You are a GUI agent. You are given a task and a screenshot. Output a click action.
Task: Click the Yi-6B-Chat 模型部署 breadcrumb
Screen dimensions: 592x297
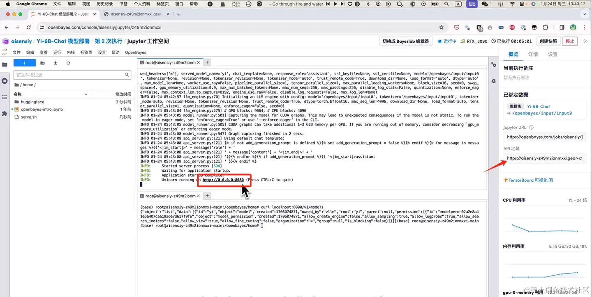[x=63, y=41]
